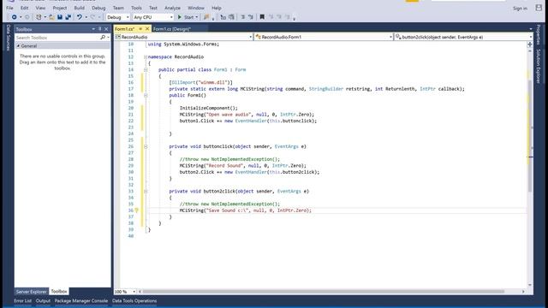
Task: Toggle auto-hide pin on Toolbox panel
Action: click(x=99, y=29)
